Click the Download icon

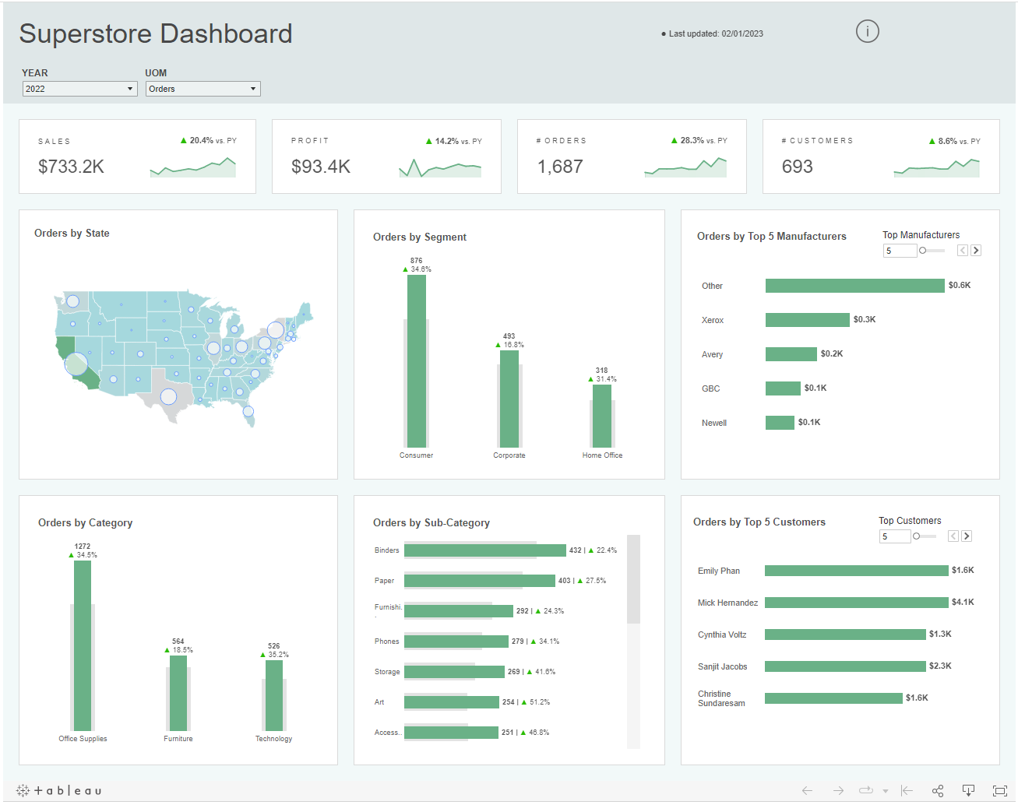click(x=968, y=790)
